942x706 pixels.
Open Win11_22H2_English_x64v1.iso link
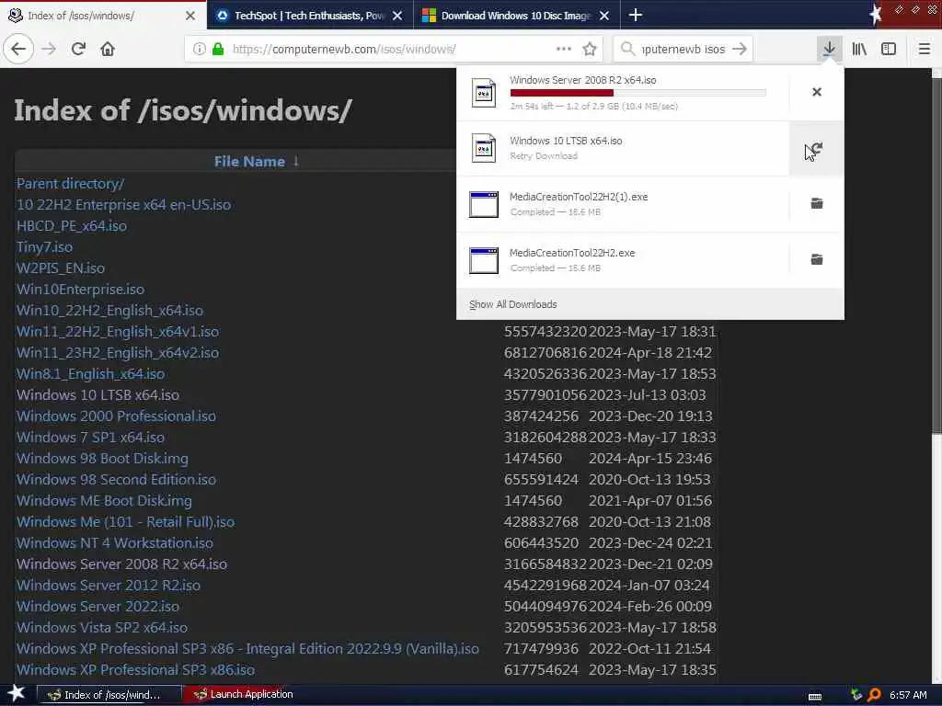118,331
